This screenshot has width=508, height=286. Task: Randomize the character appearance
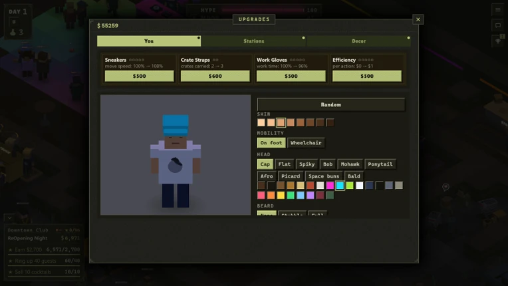pos(330,104)
